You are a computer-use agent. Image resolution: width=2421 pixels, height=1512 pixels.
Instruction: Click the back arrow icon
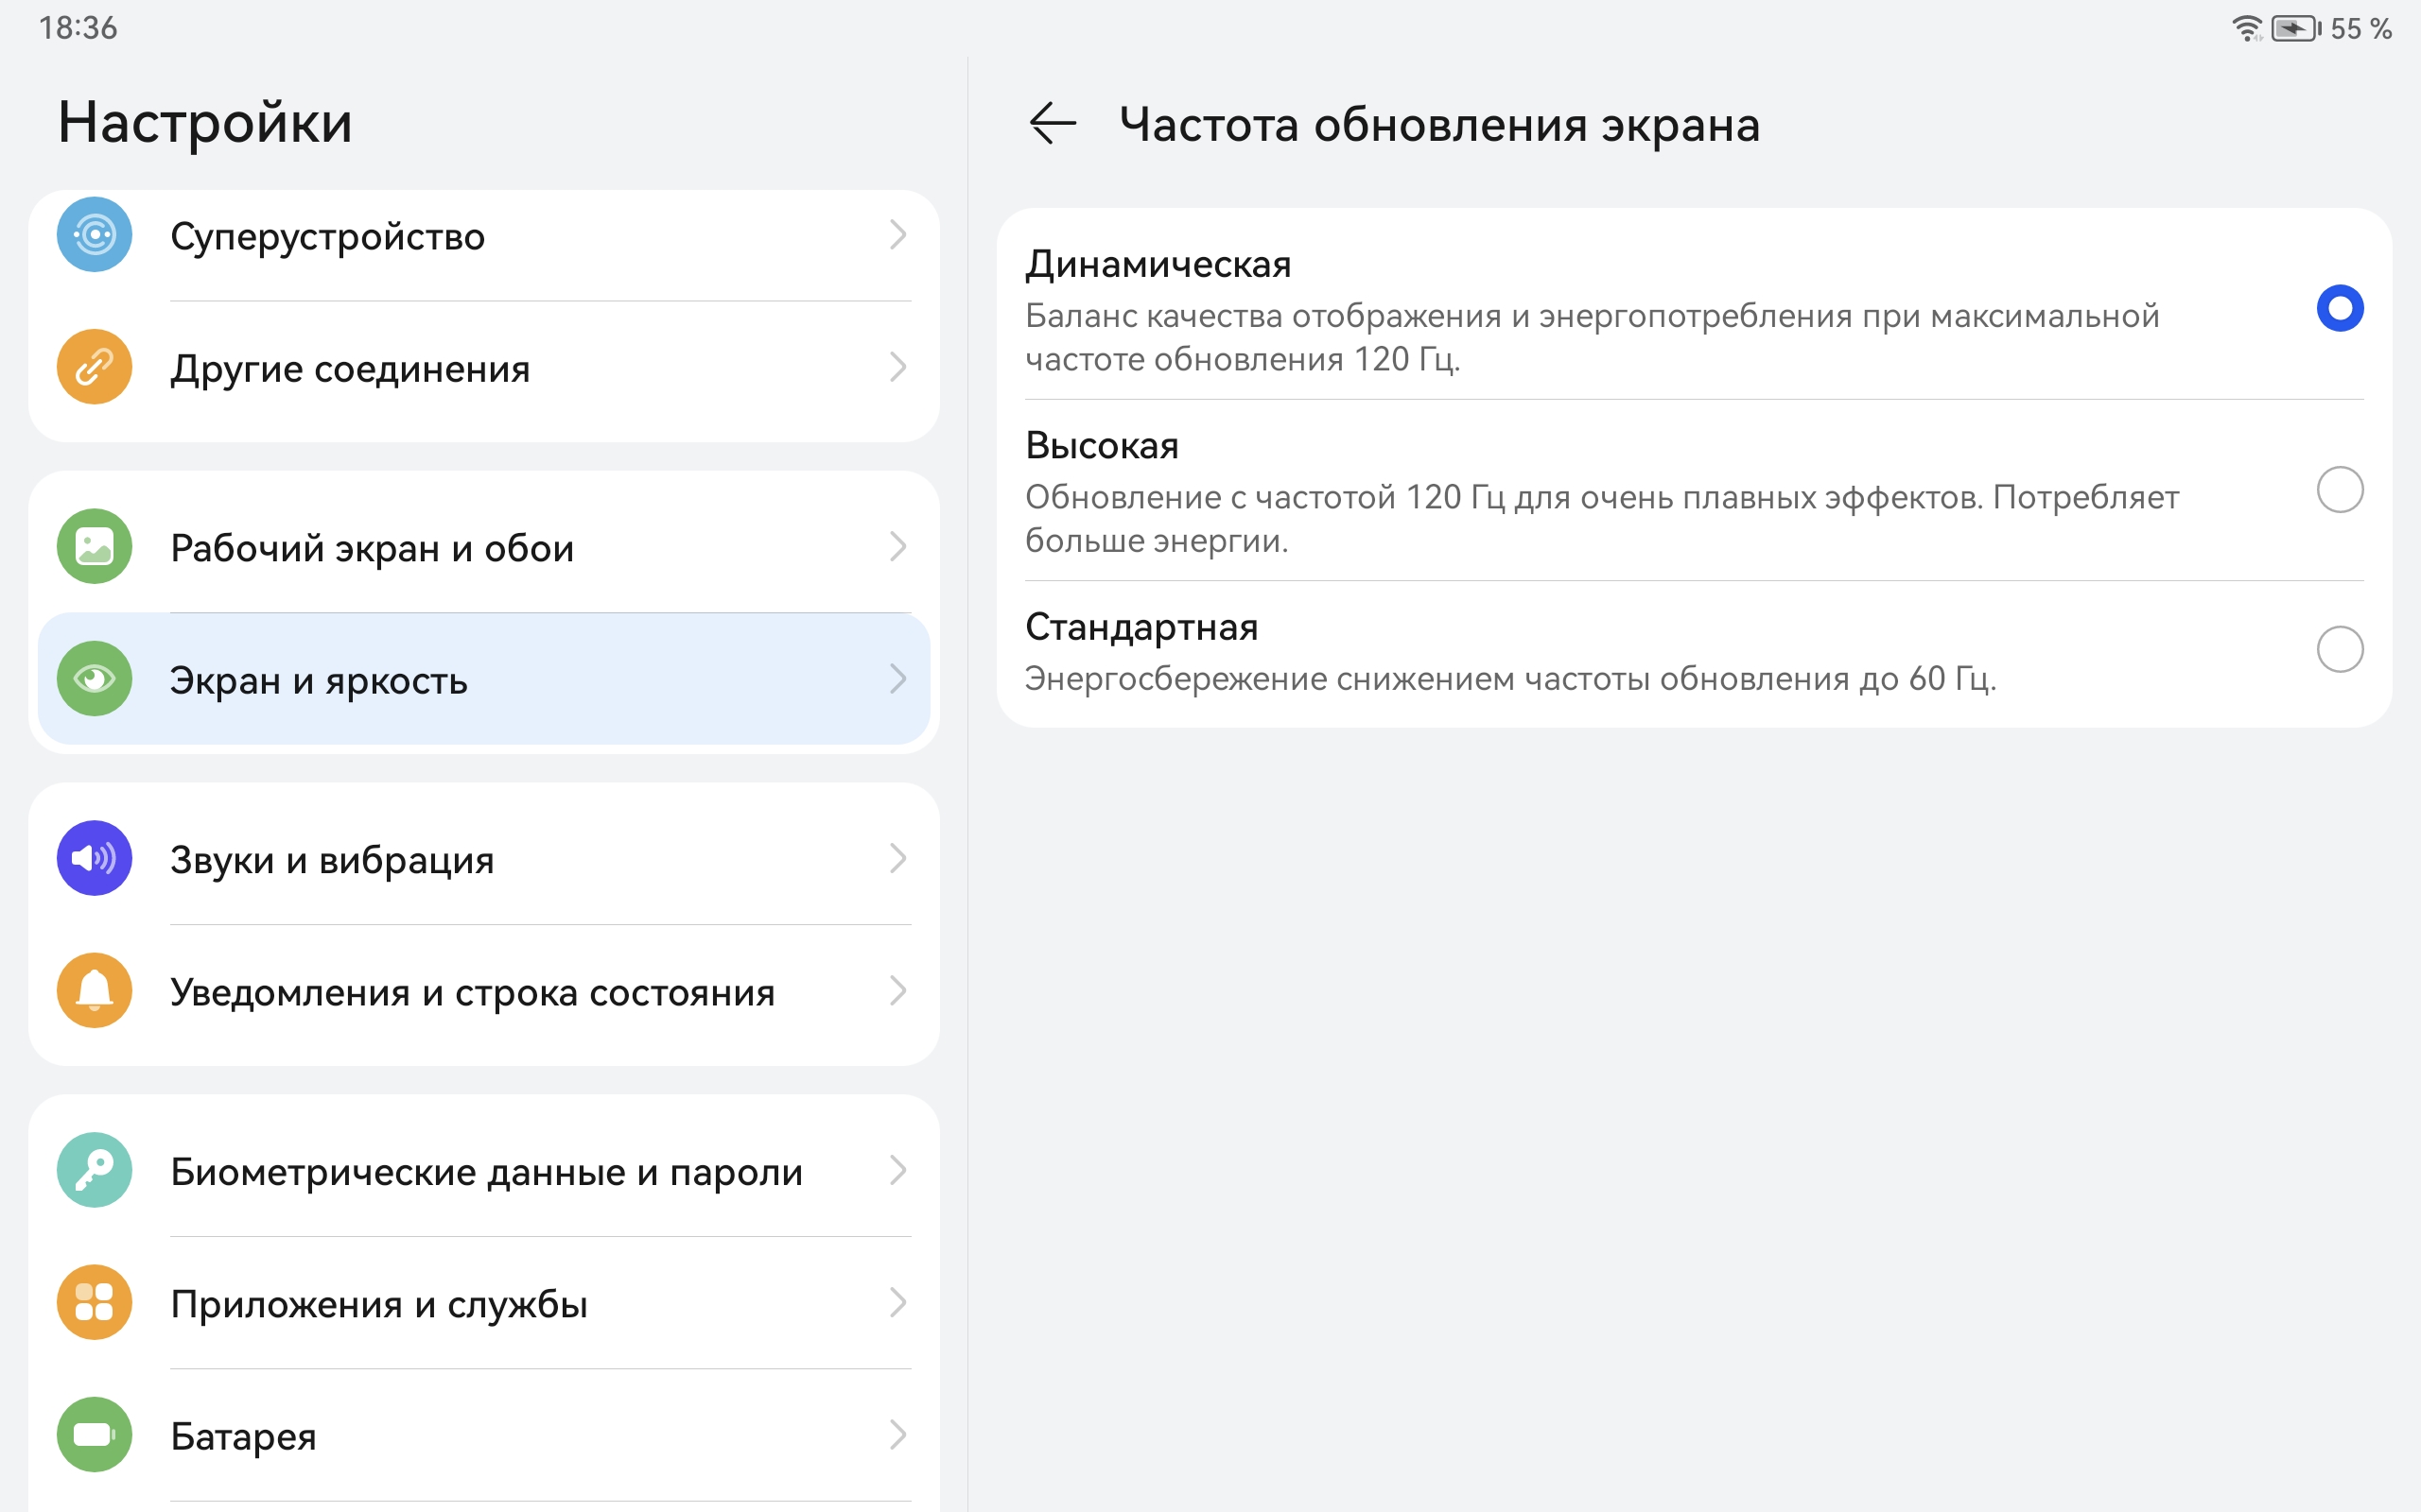pyautogui.click(x=1052, y=124)
